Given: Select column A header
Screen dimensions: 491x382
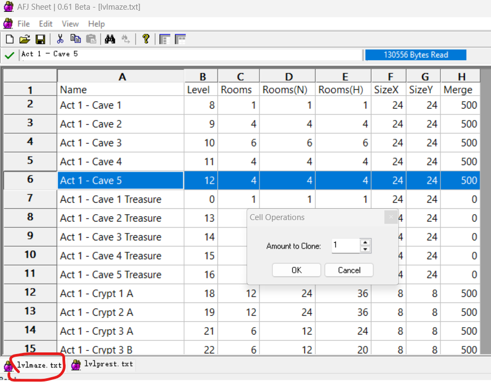Looking at the screenshot, I should [122, 76].
